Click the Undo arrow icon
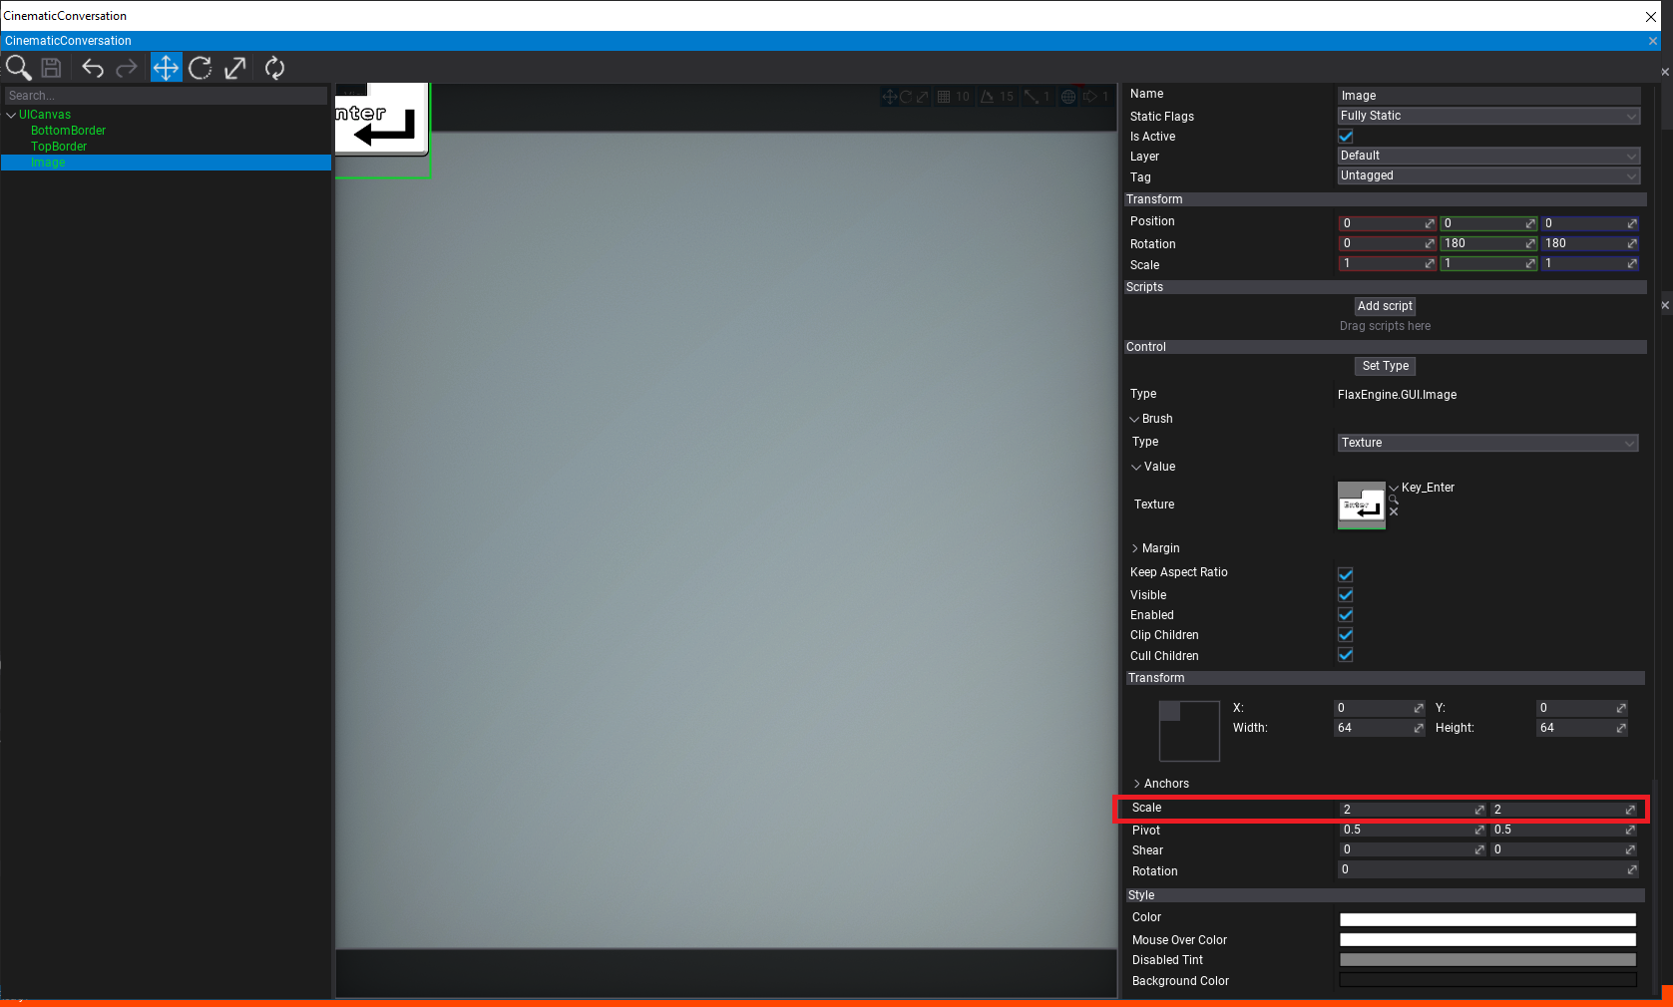The image size is (1673, 1007). point(93,67)
